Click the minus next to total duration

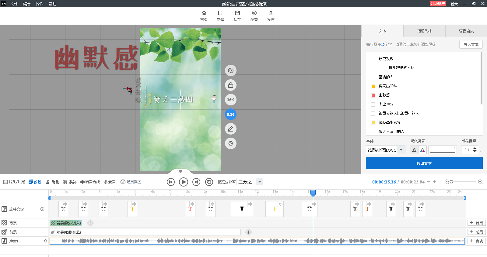[x=429, y=182]
